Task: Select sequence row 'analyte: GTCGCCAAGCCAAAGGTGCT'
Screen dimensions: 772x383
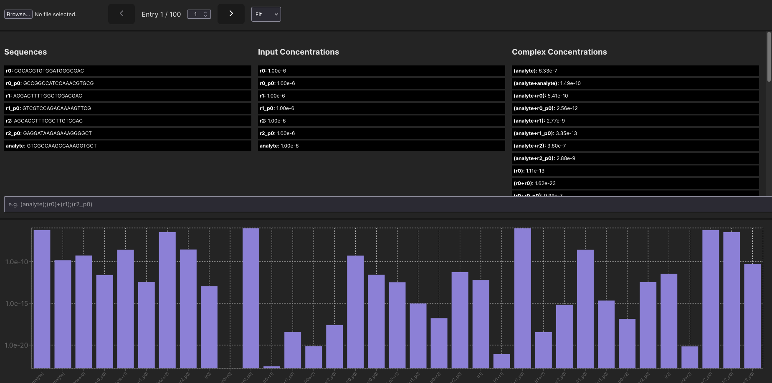Action: pyautogui.click(x=128, y=146)
